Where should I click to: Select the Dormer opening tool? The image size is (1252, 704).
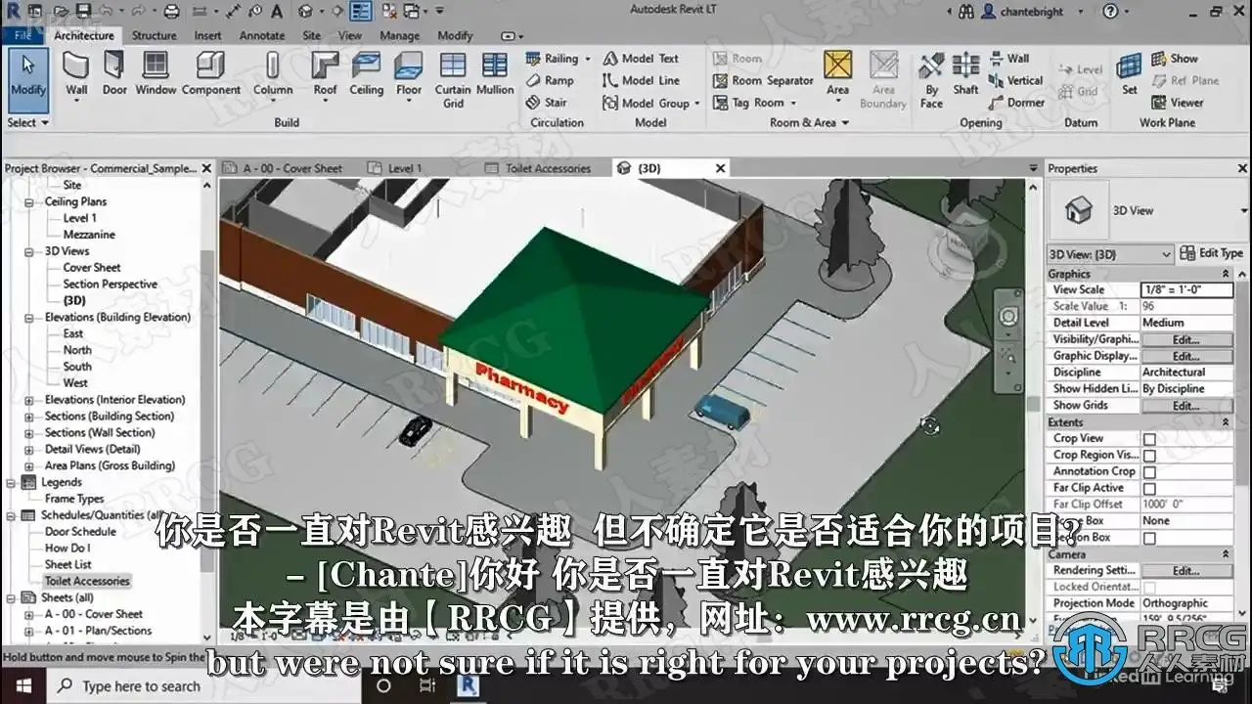pos(1016,103)
